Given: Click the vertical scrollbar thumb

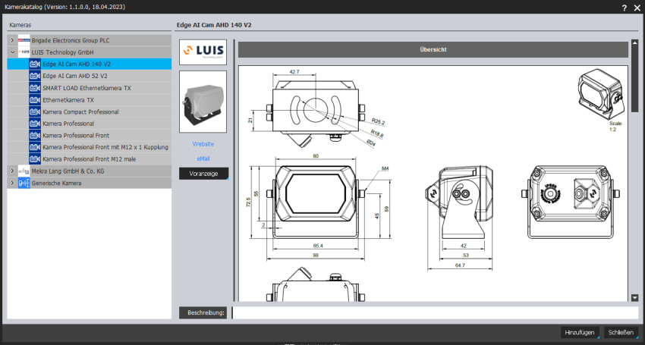Looking at the screenshot, I should click(x=634, y=79).
